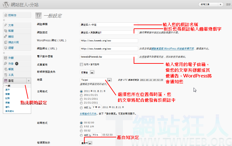Click the custom date format field Y 年 m

pos(96,107)
